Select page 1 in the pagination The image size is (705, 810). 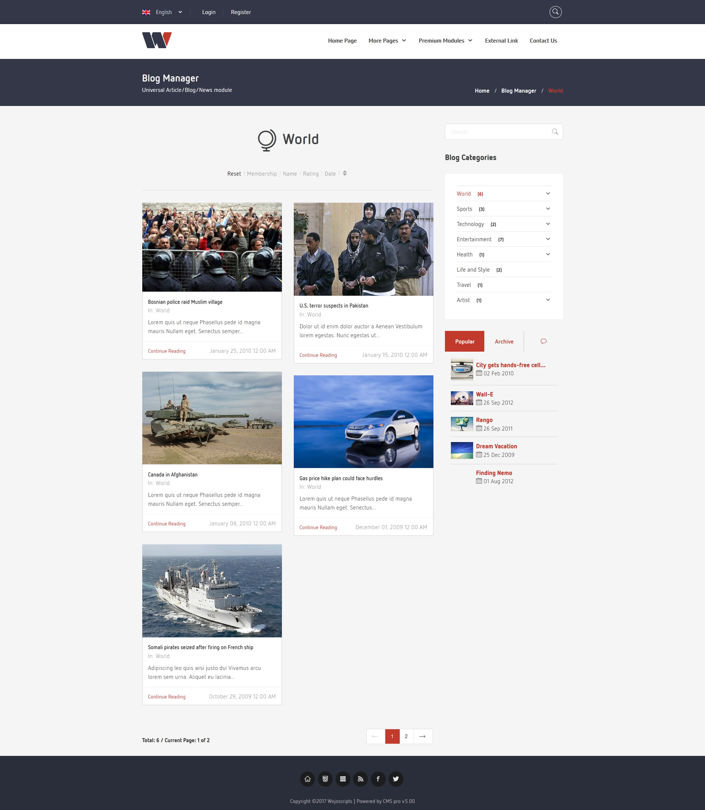pos(392,736)
